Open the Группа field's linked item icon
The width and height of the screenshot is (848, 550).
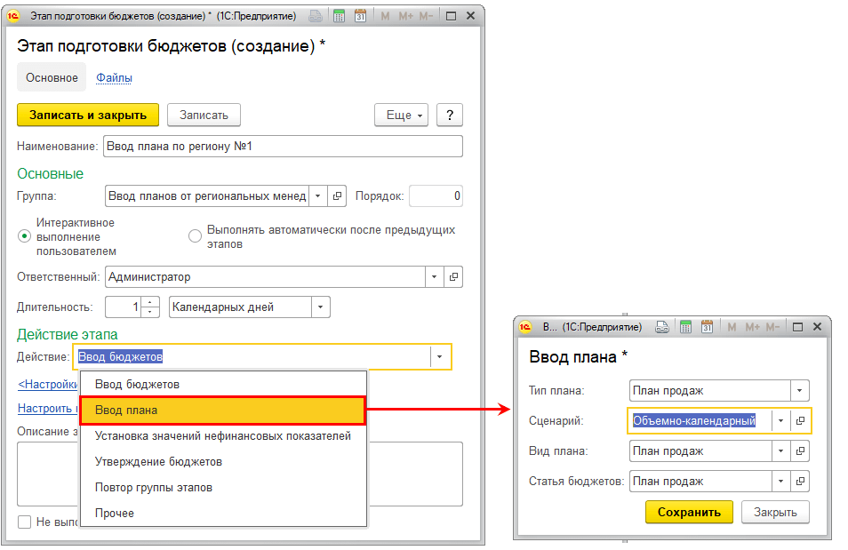(x=337, y=195)
